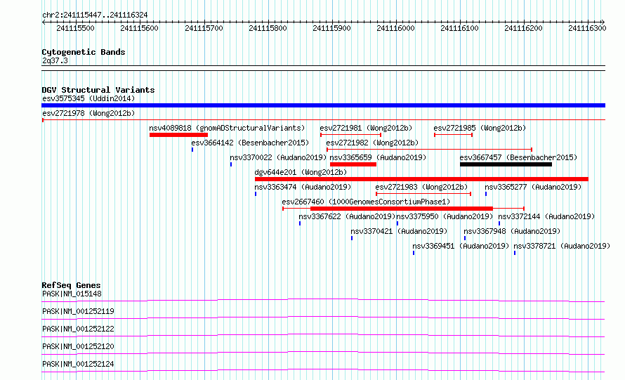The image size is (625, 380).
Task: Click the red nsv4089818 gnomAD variant bar
Action: pyautogui.click(x=178, y=135)
